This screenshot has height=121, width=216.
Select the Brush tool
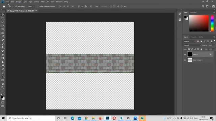tap(3, 44)
